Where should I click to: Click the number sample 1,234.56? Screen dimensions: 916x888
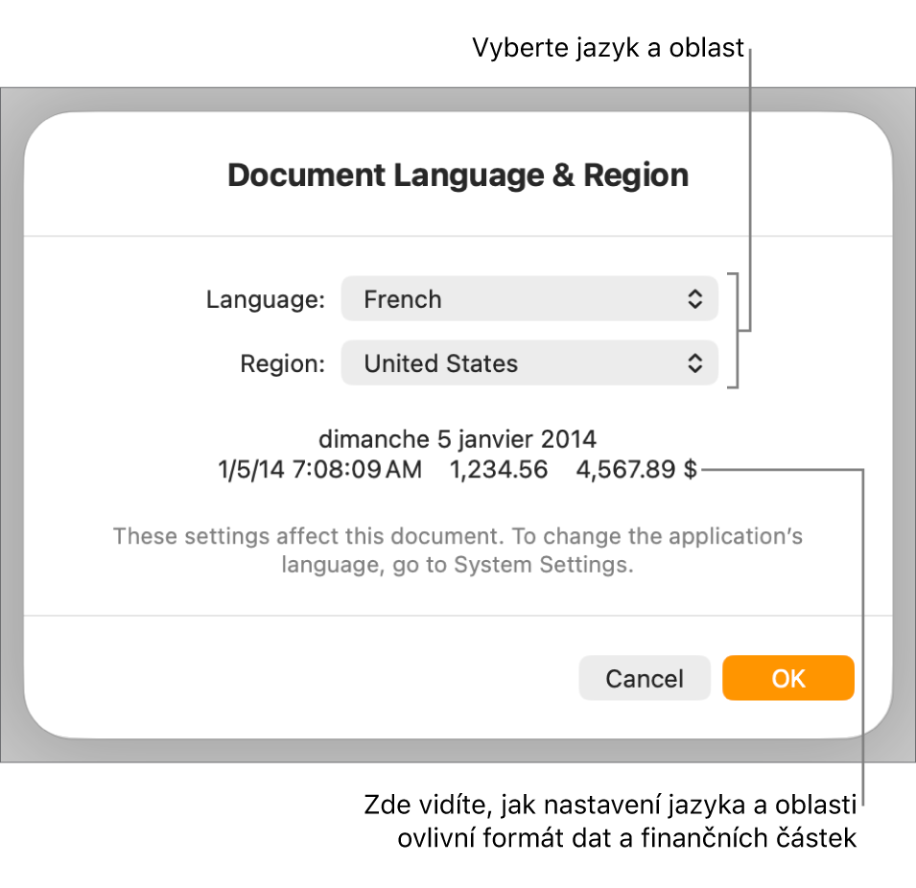tap(499, 470)
